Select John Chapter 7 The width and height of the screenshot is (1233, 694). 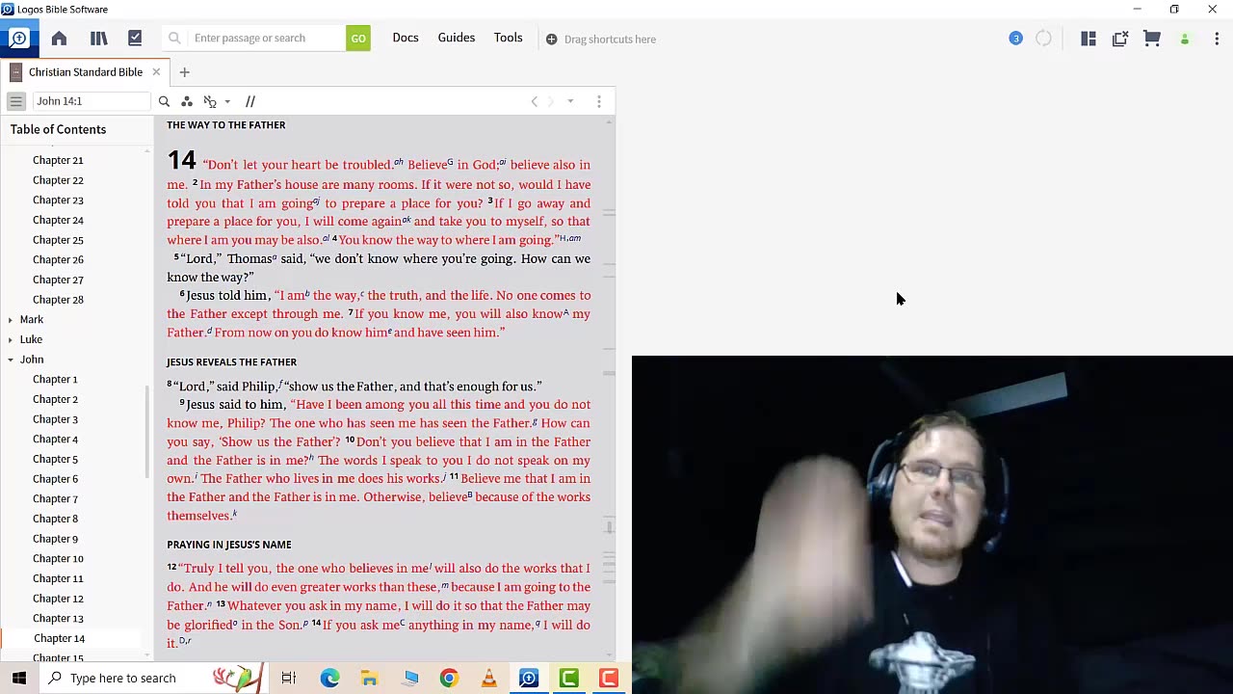[x=55, y=499]
